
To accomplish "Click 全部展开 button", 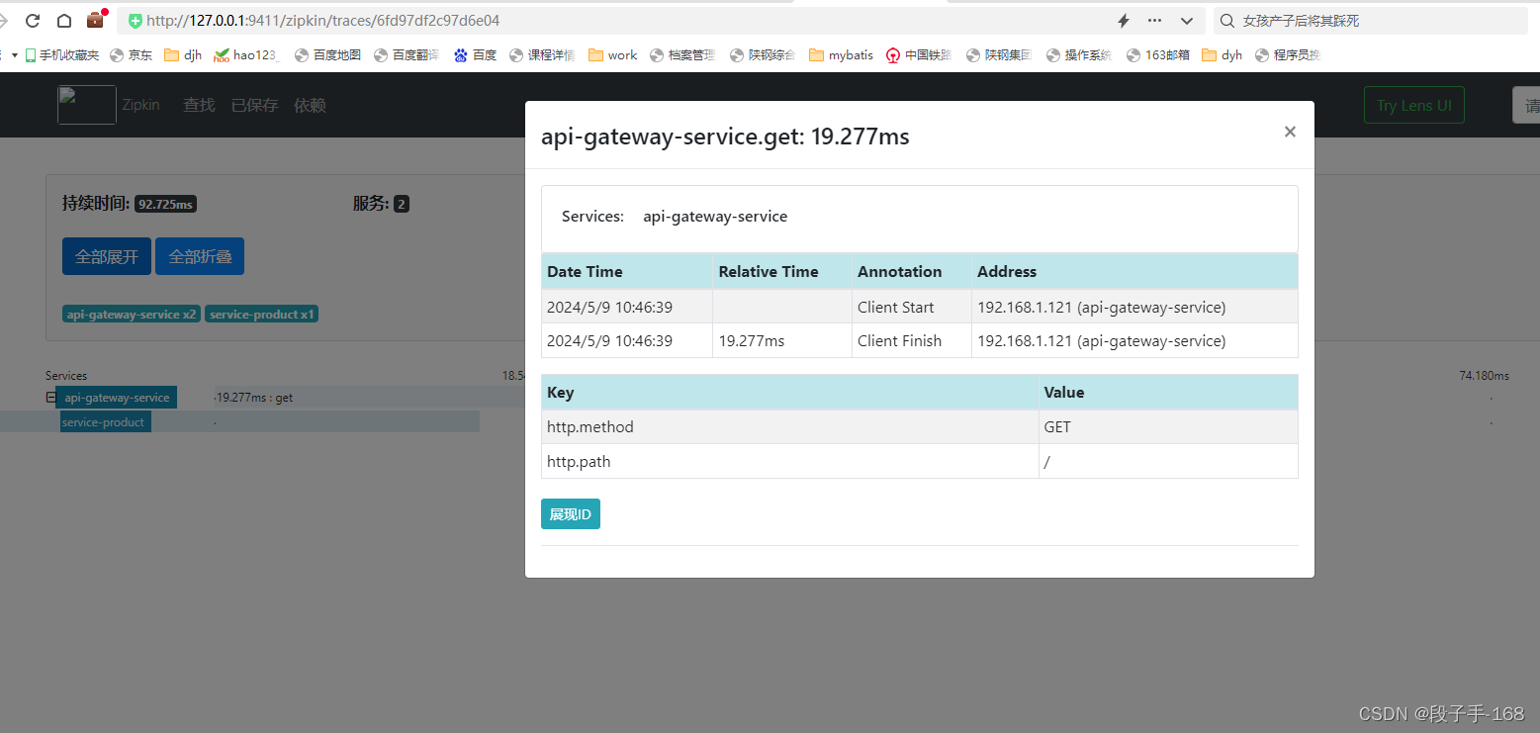I will (107, 256).
